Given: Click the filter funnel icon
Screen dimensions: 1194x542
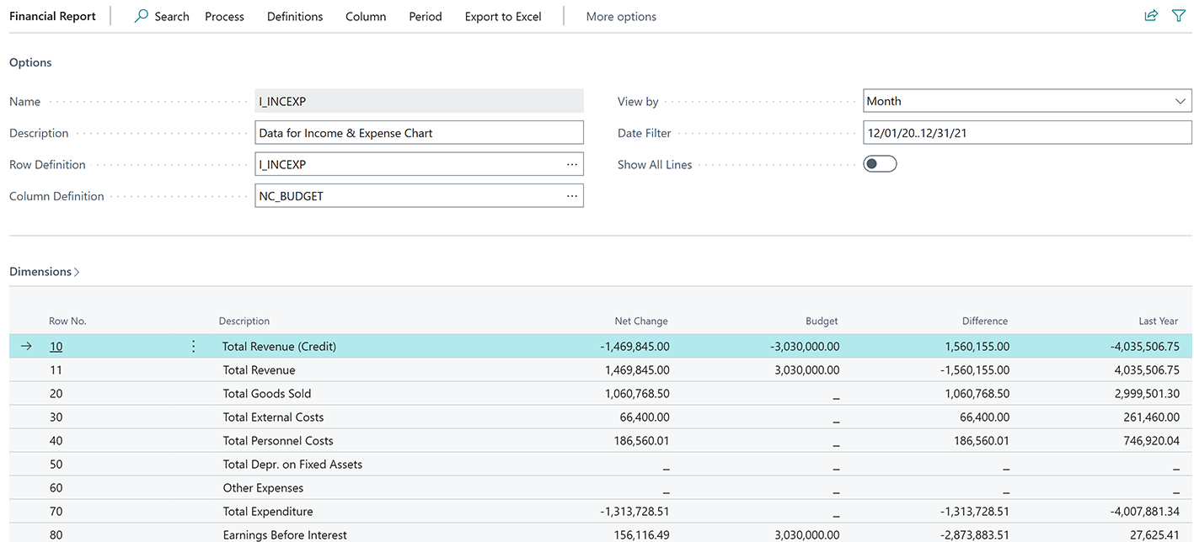Looking at the screenshot, I should click(1178, 15).
